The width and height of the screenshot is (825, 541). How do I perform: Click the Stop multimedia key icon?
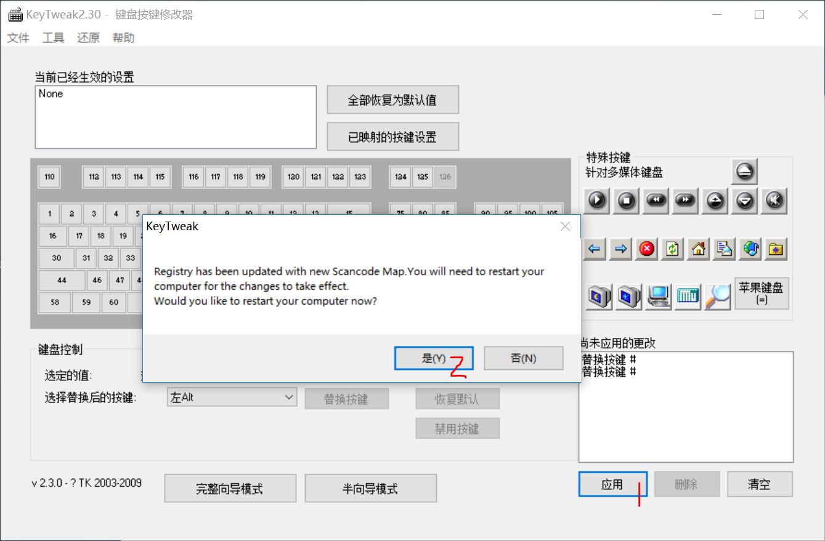pos(626,200)
